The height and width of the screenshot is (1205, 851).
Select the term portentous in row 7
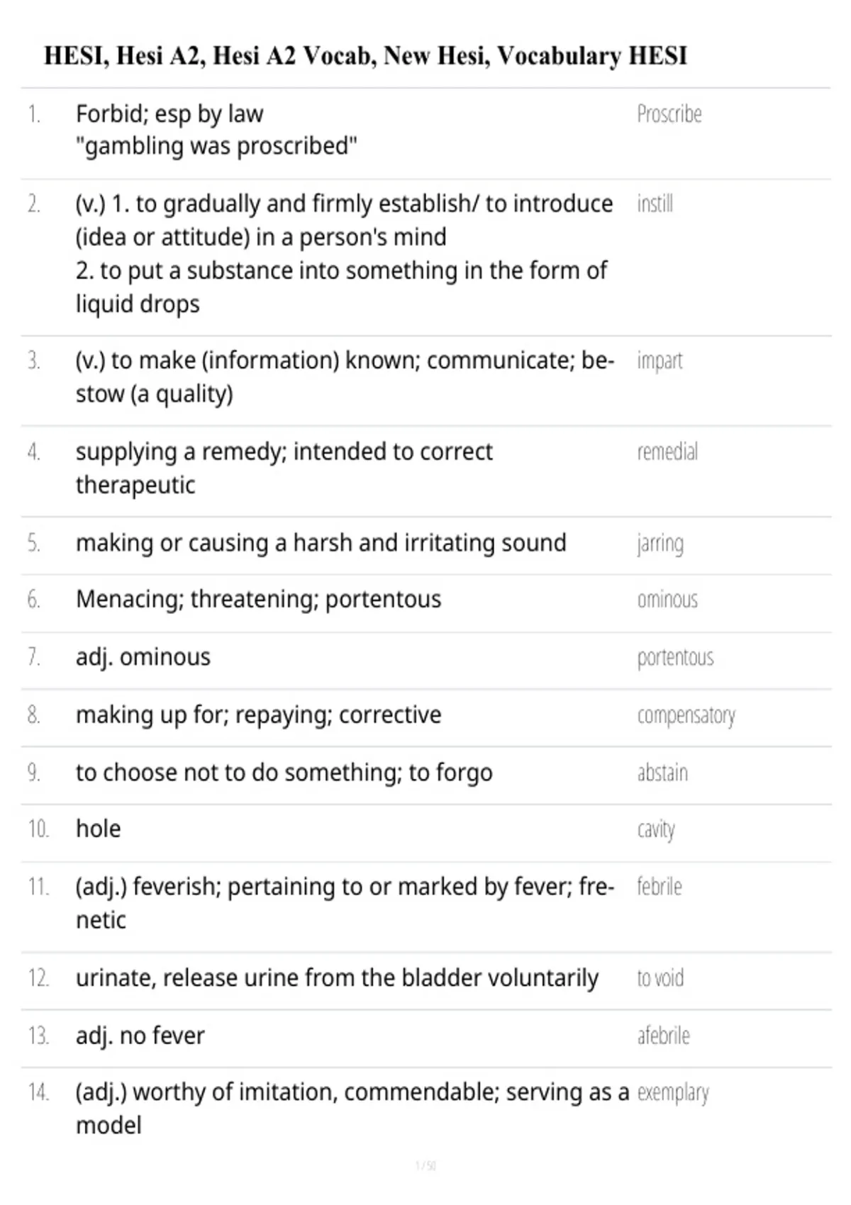pos(675,658)
